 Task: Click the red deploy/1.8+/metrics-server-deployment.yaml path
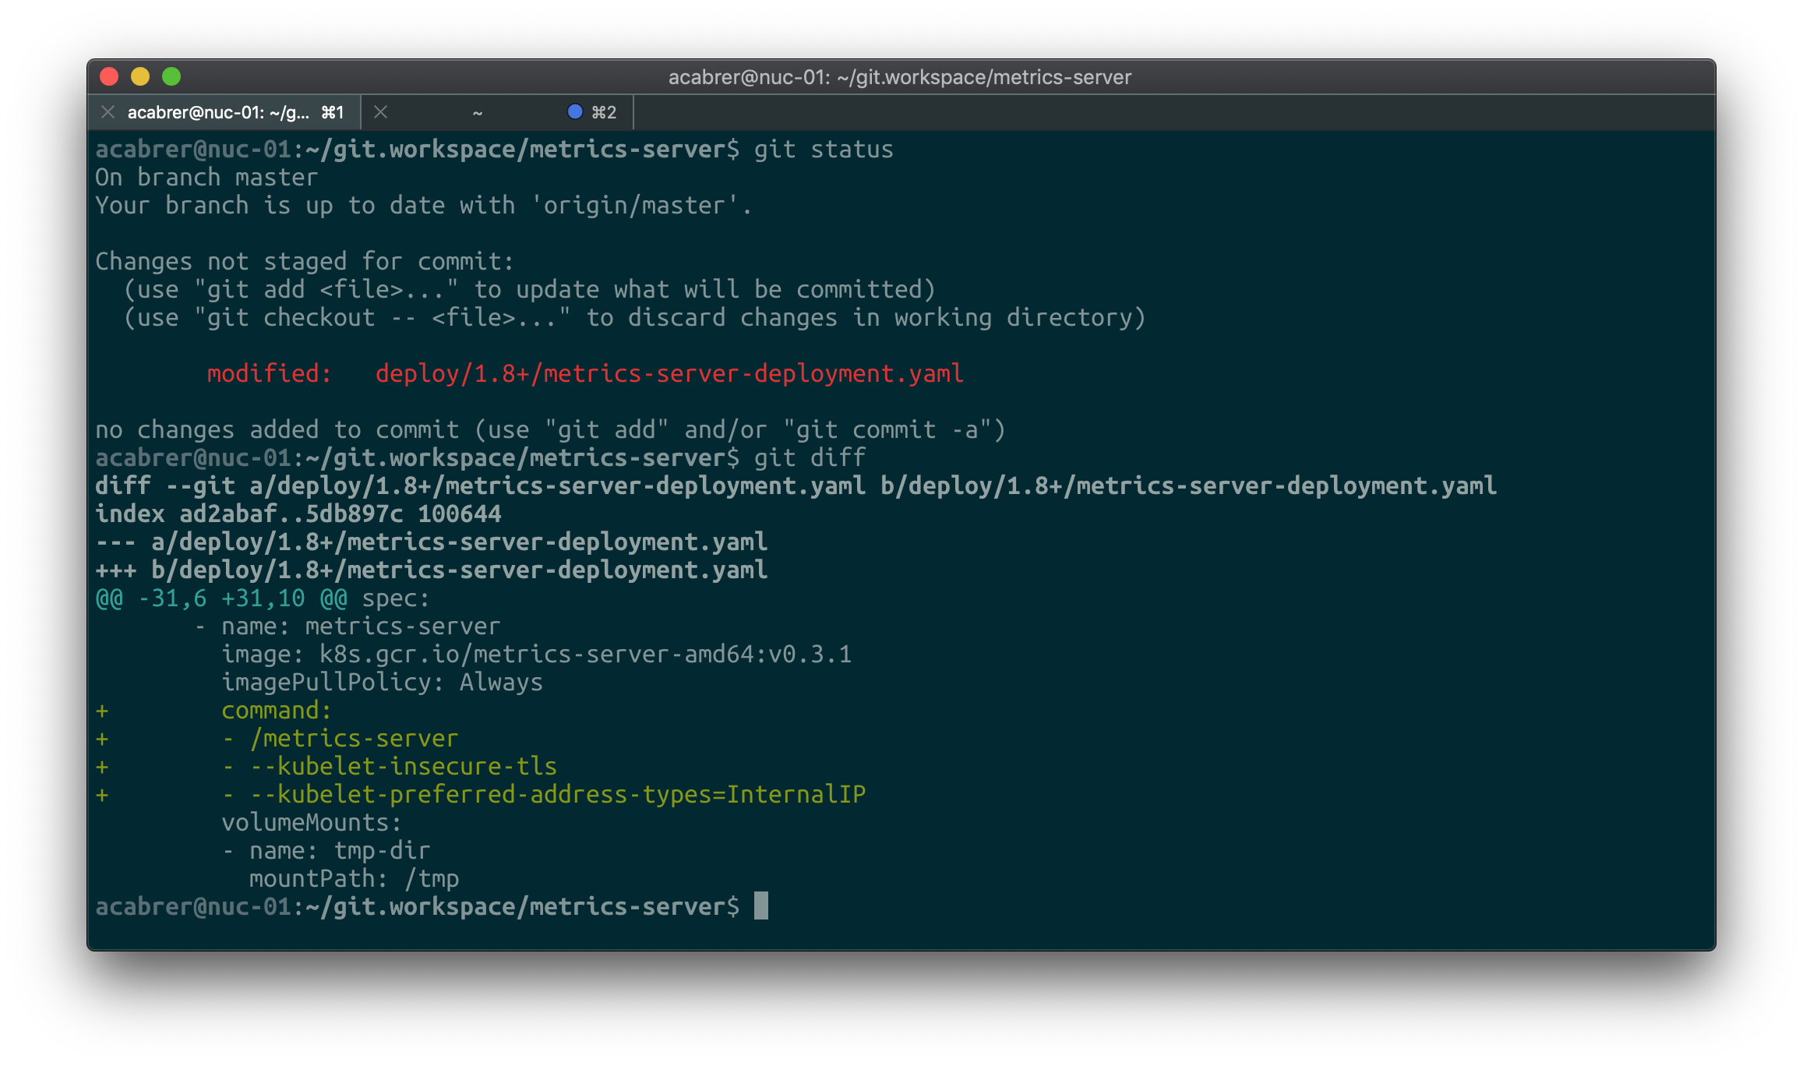coord(669,373)
